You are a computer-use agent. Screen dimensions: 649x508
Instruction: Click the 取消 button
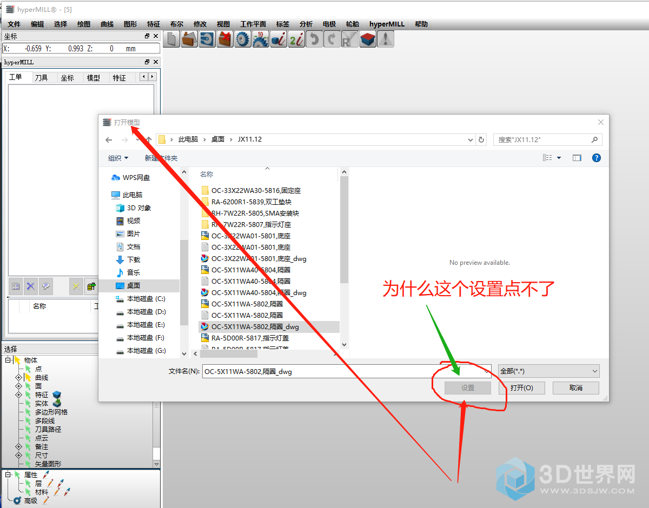click(576, 388)
